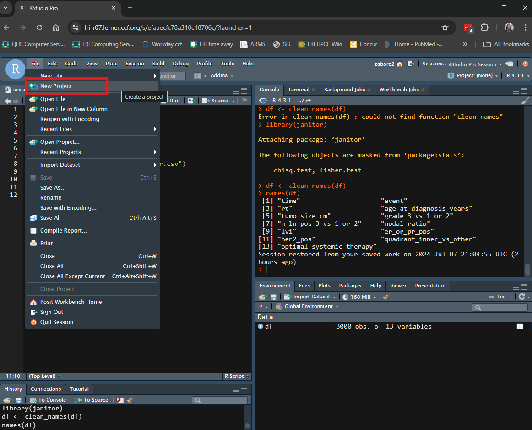Click the Environment clear-objects broom icon
The image size is (532, 430).
coord(386,297)
